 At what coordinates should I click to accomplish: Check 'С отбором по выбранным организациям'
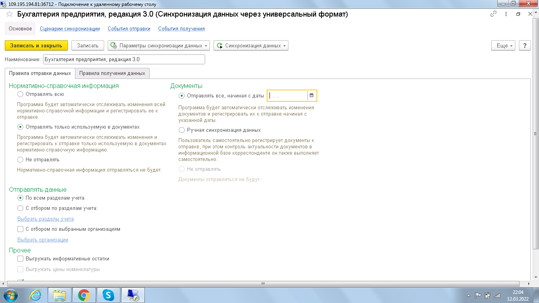click(x=21, y=229)
